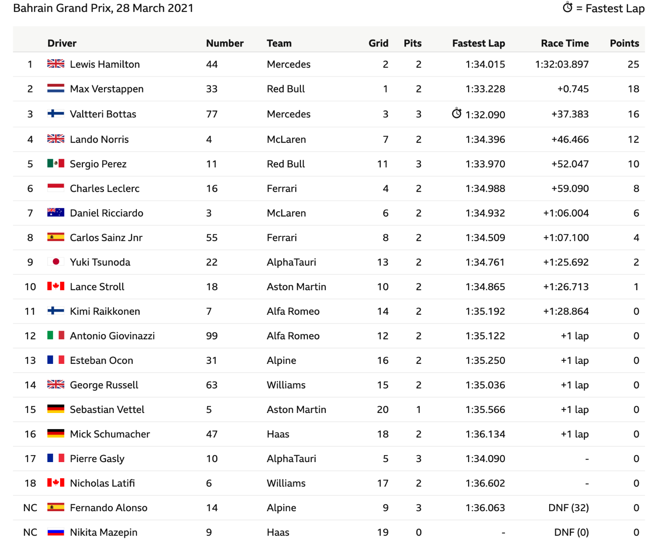Click the Japanese flag beside Yuki Tsunoda
This screenshot has height=541, width=658.
pyautogui.click(x=56, y=262)
